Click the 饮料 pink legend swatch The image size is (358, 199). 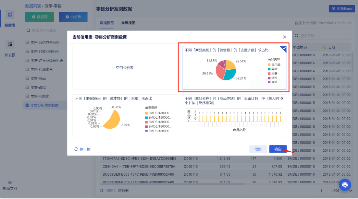point(269,78)
